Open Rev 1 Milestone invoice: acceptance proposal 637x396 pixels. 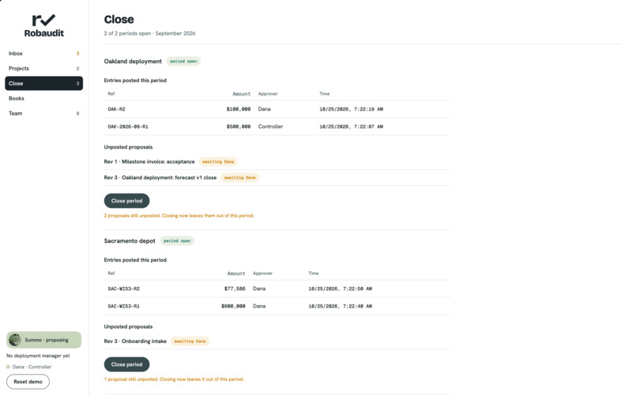(149, 162)
